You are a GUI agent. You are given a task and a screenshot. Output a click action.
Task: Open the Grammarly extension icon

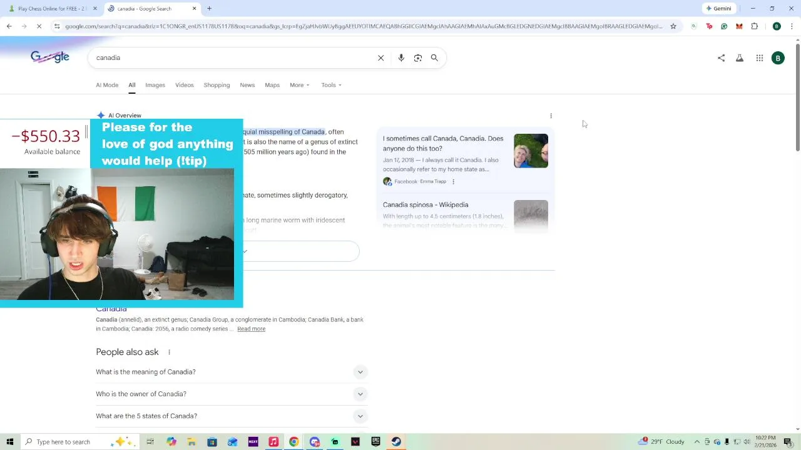(724, 26)
